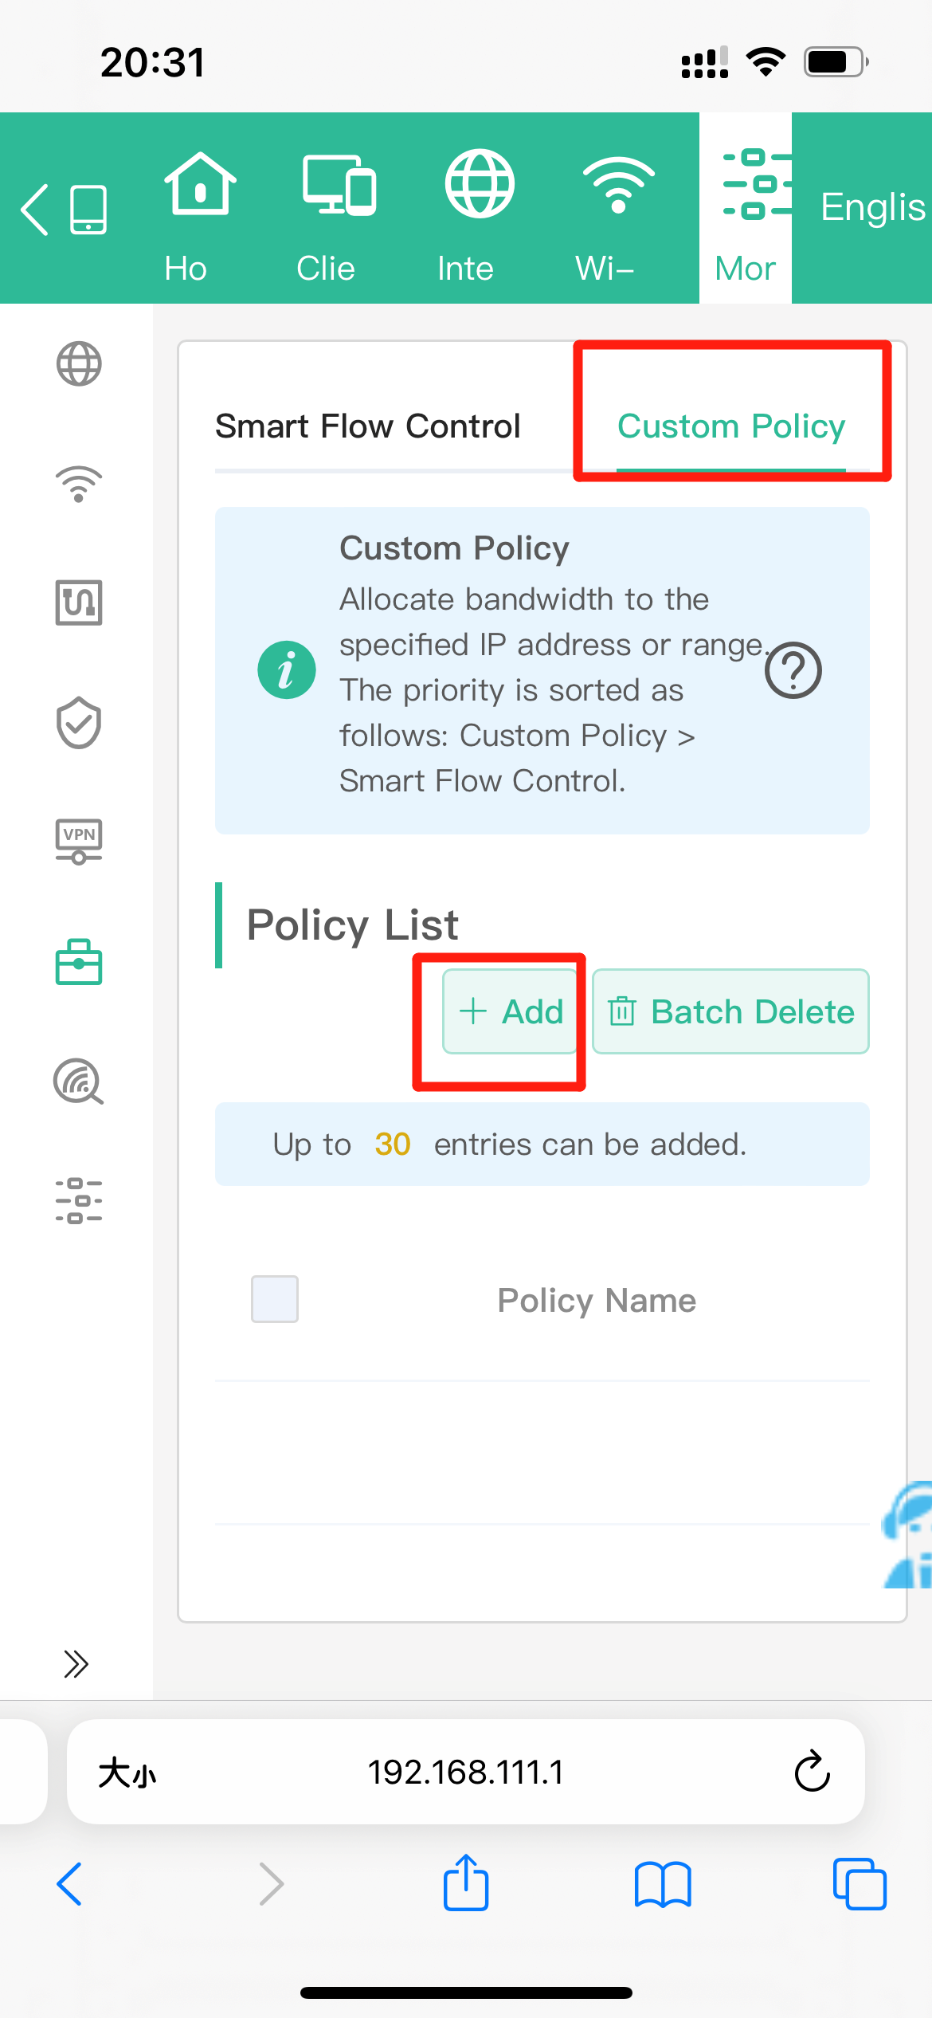Click the help question mark icon

tap(793, 670)
